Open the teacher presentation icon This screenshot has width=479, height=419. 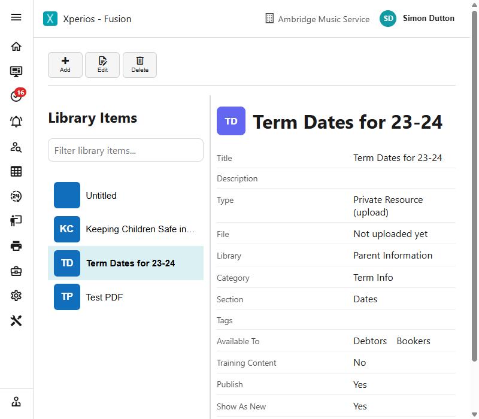pos(16,220)
